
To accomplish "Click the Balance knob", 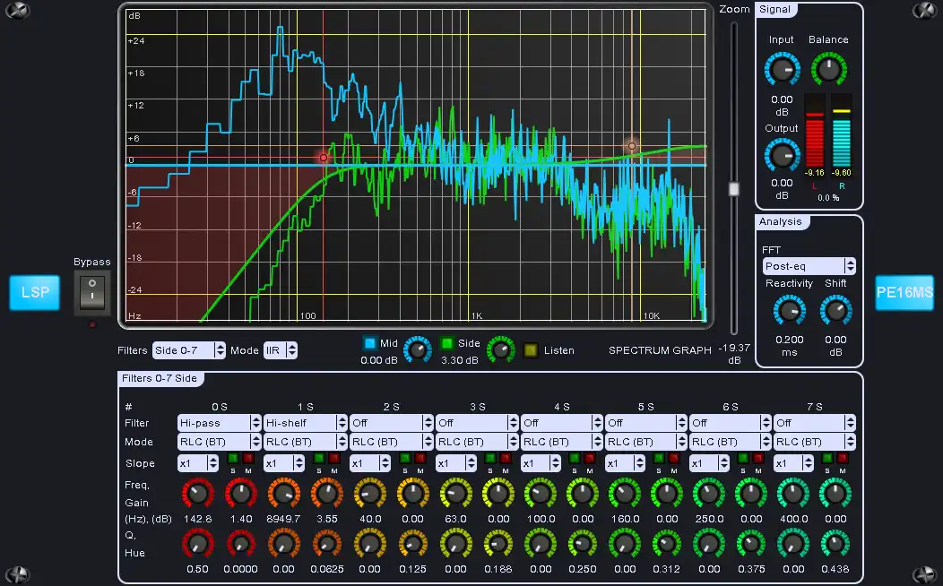I will (828, 70).
